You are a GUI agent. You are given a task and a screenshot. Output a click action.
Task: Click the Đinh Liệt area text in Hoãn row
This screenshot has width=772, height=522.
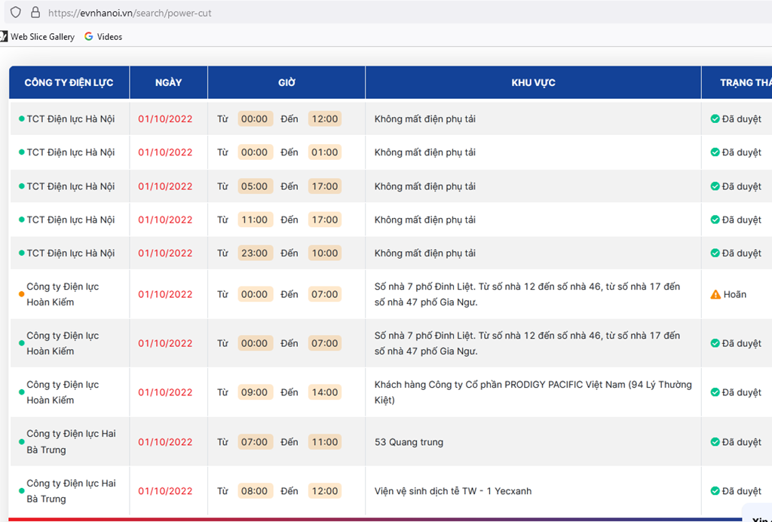(527, 294)
